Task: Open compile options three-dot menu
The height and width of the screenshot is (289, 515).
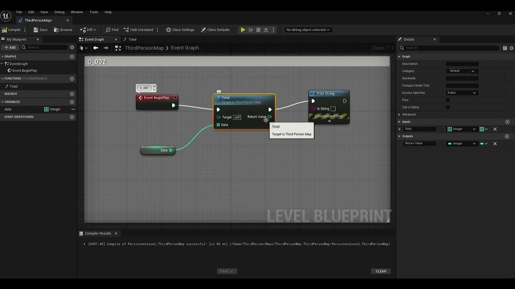Action: tap(25, 30)
